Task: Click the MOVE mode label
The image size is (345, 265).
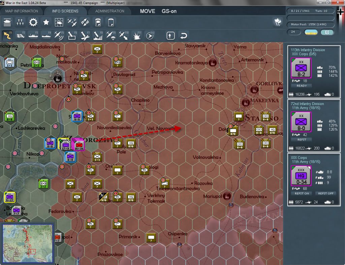Action: [148, 11]
